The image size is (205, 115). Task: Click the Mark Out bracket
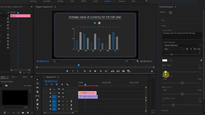[78, 71]
